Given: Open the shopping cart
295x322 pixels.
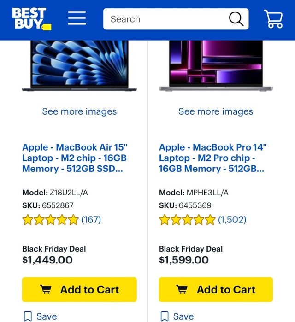Looking at the screenshot, I should (273, 19).
